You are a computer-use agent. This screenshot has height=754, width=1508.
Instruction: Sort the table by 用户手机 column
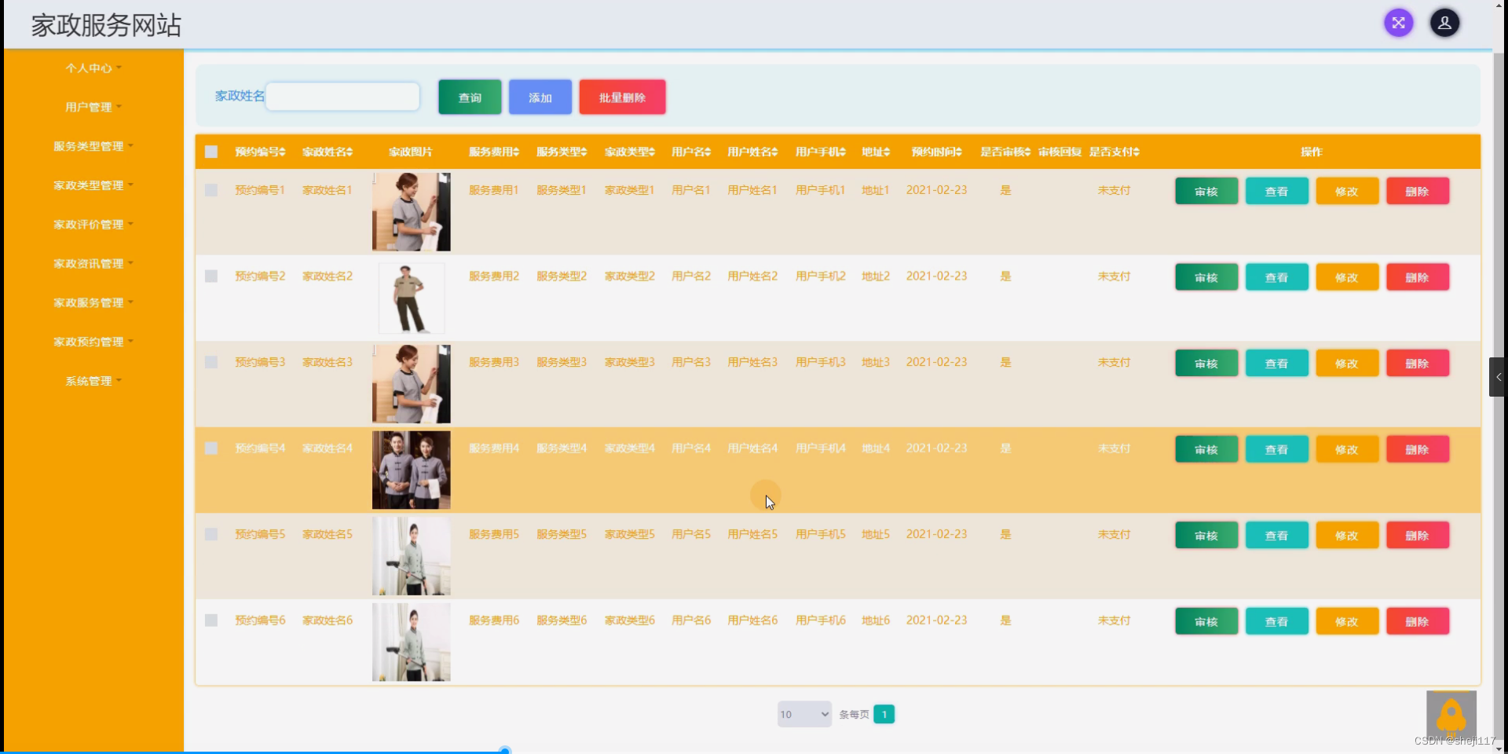(820, 152)
